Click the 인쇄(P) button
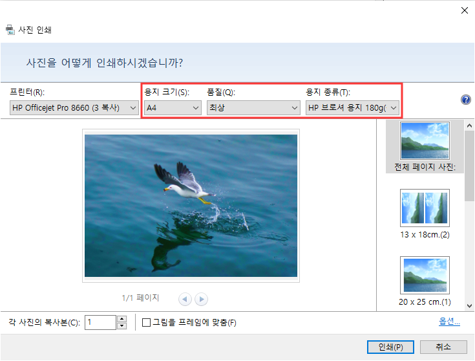This screenshot has height=361, width=475. (x=390, y=347)
